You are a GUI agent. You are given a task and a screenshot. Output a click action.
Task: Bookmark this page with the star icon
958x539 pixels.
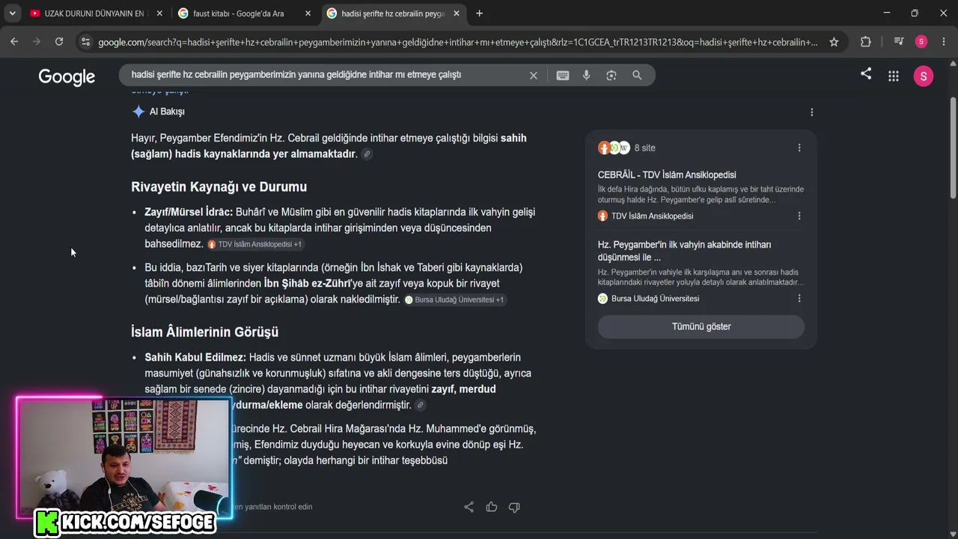(834, 42)
